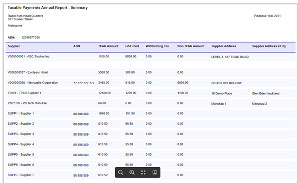
Task: Select the PB Tech Manukau row
Action: [x=150, y=103]
